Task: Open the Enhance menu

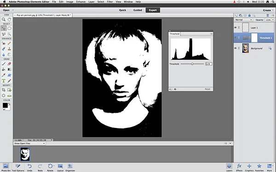Action: click(x=81, y=2)
